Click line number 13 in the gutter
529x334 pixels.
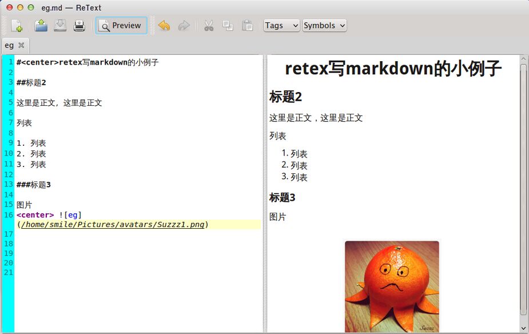pyautogui.click(x=9, y=185)
